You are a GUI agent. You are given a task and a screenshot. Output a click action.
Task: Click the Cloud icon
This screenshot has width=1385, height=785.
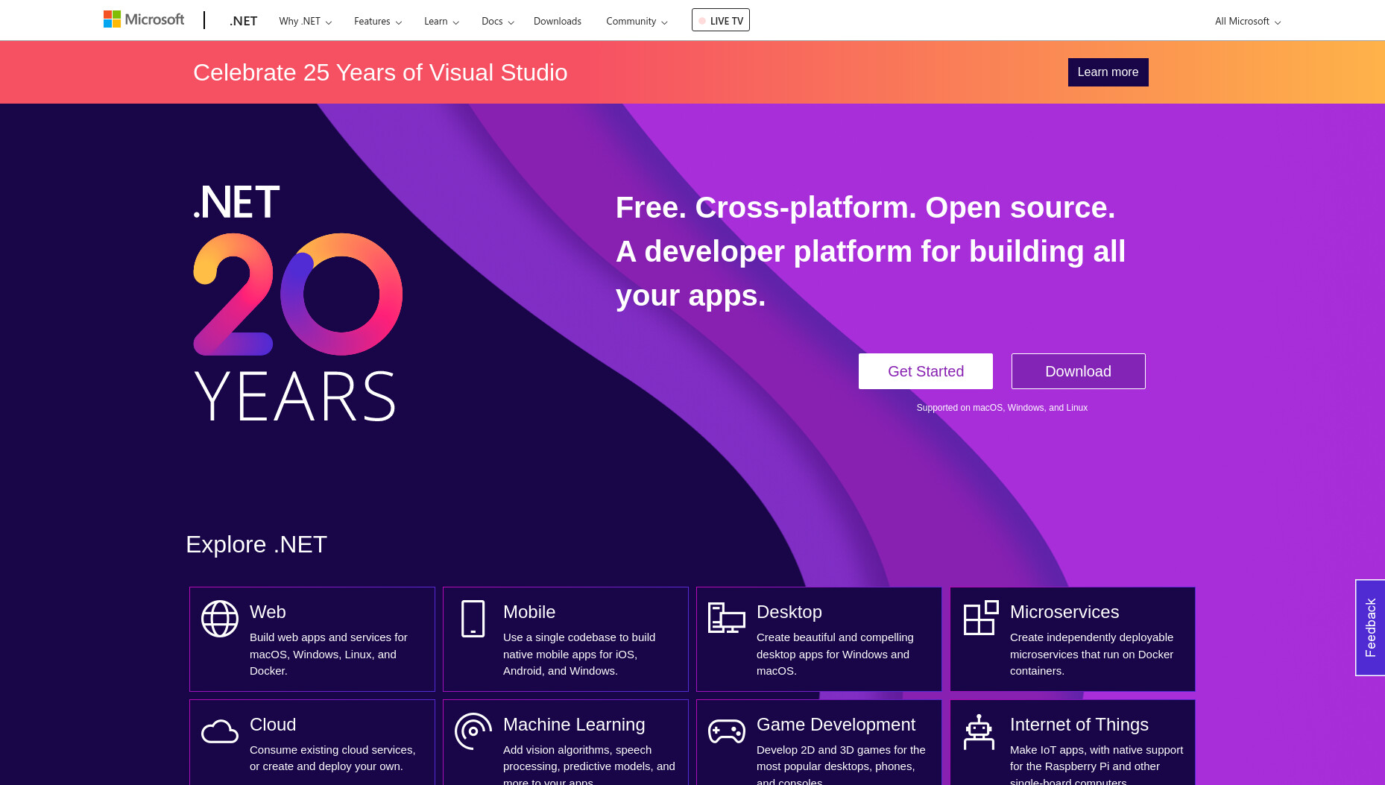click(220, 731)
